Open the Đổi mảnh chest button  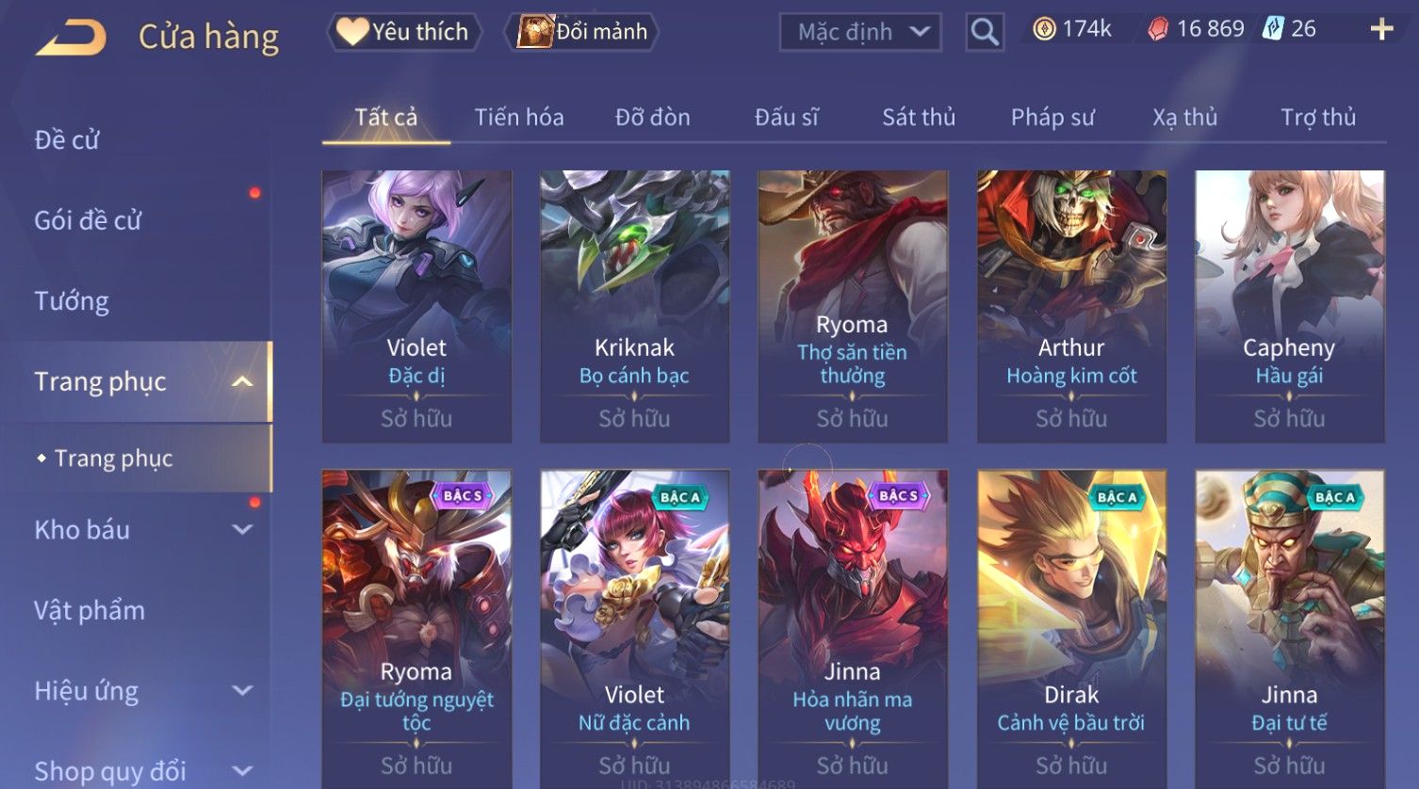(x=581, y=32)
